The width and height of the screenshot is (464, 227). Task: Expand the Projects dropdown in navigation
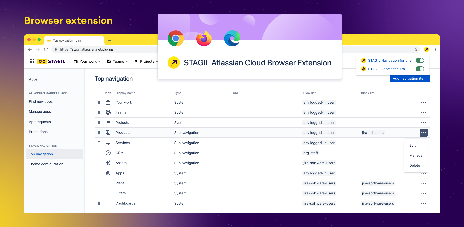pos(146,61)
